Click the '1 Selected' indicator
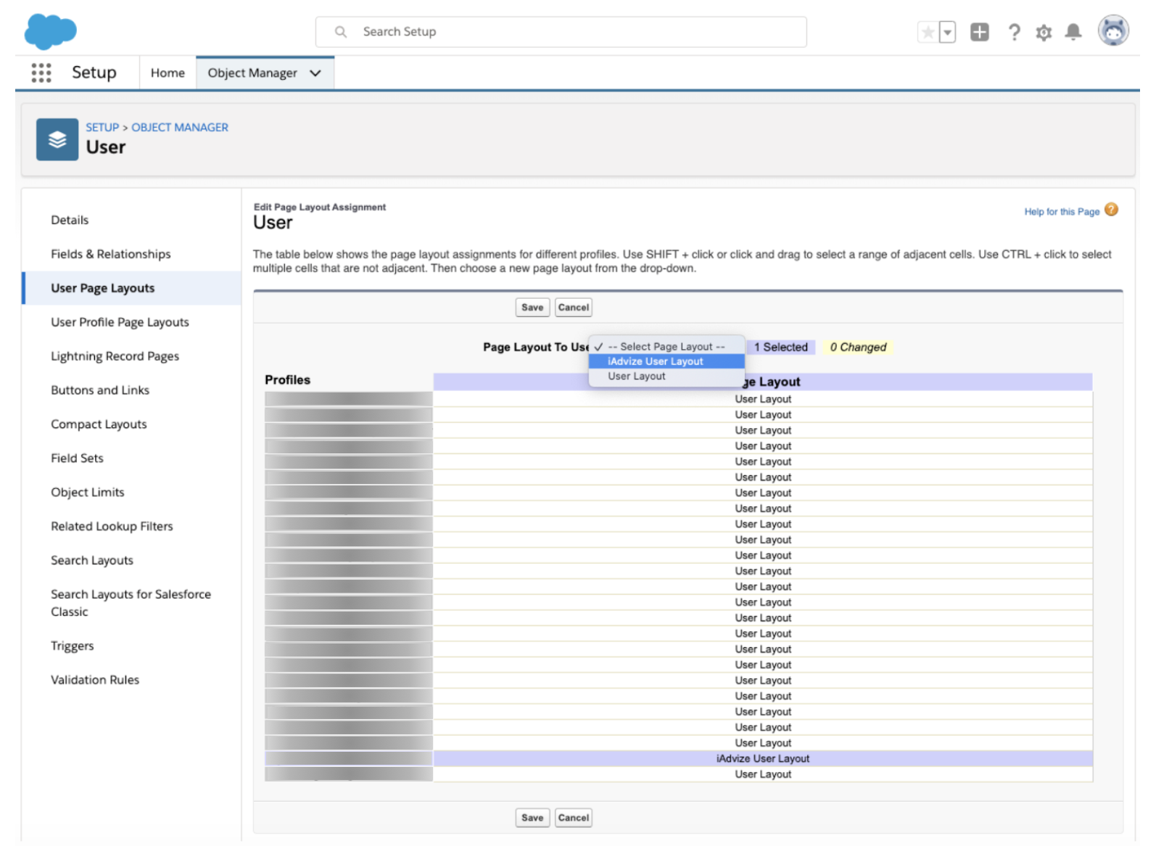The image size is (1156, 846). click(781, 348)
